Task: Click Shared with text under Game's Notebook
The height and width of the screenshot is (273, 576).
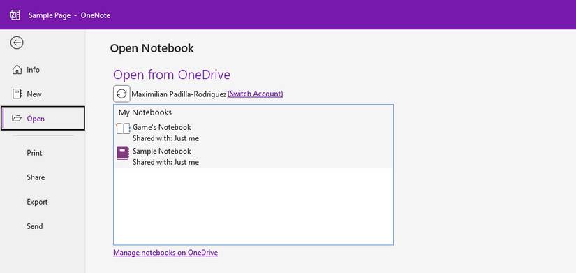Action: tap(165, 138)
